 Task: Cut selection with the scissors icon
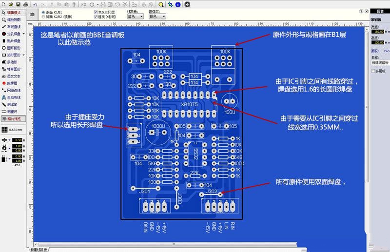(x=52, y=4)
